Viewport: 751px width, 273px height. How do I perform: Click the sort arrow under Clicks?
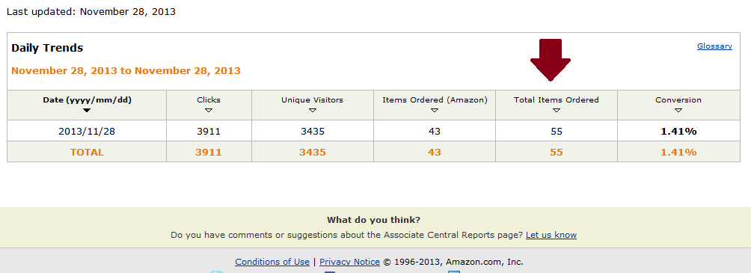(x=209, y=111)
